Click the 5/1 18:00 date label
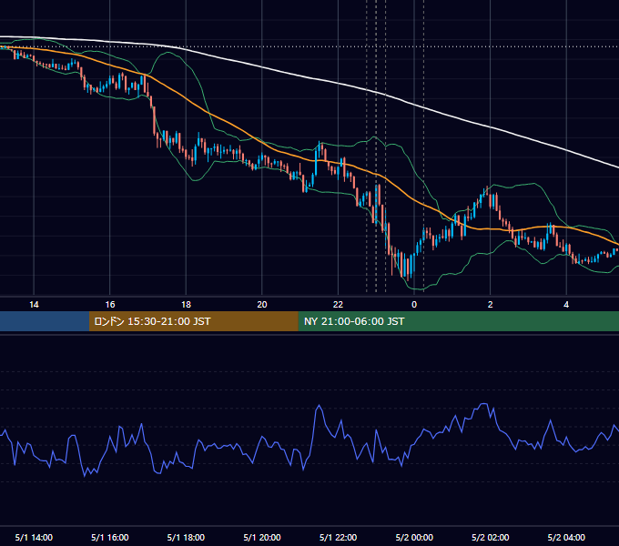 tap(186, 537)
